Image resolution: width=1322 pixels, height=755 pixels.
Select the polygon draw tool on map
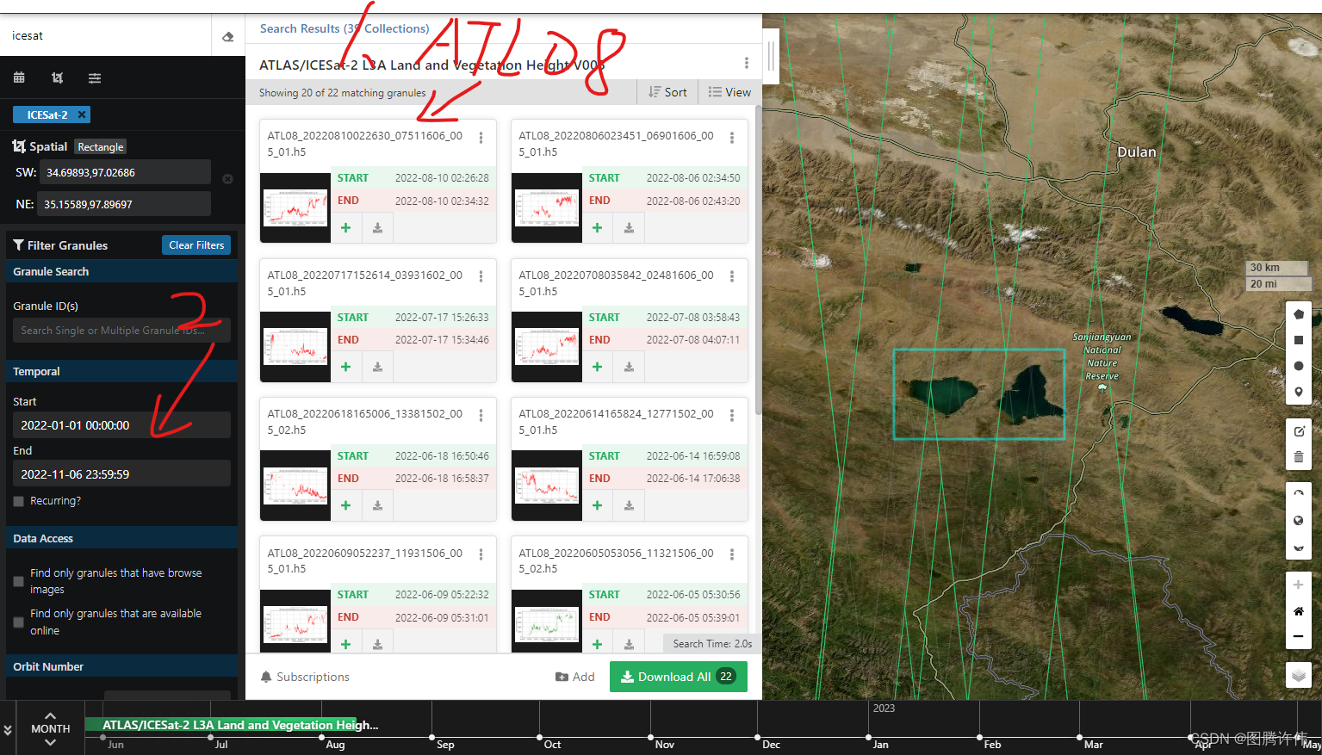[1299, 314]
